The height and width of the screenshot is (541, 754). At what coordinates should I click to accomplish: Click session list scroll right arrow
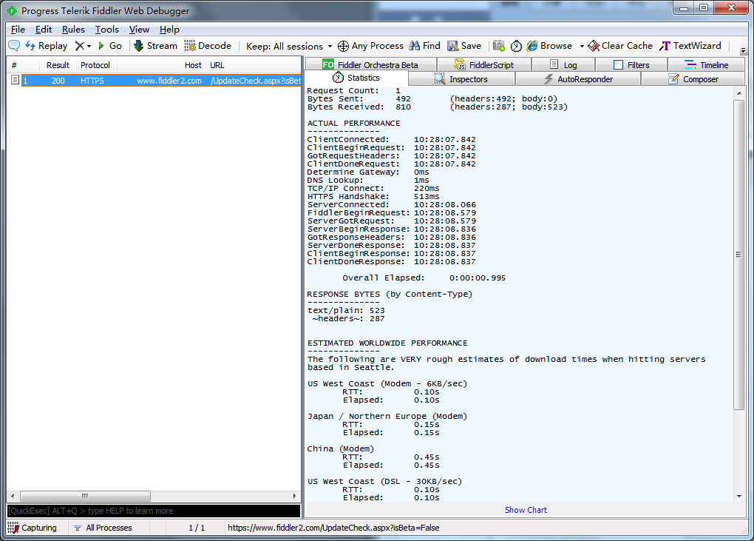coord(295,496)
